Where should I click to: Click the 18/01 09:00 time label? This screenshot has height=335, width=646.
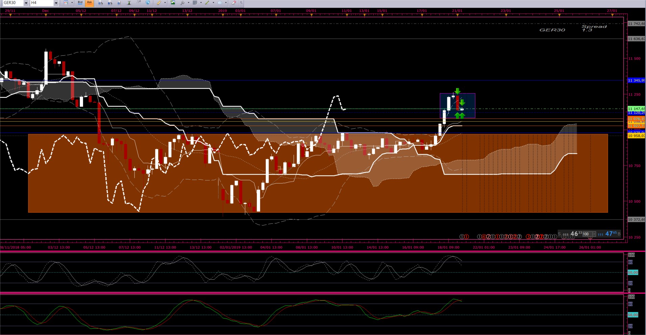pyautogui.click(x=448, y=247)
